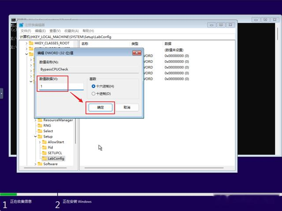This screenshot has height=211, width=282.
Task: Select the Pid key
Action: [x=50, y=148]
